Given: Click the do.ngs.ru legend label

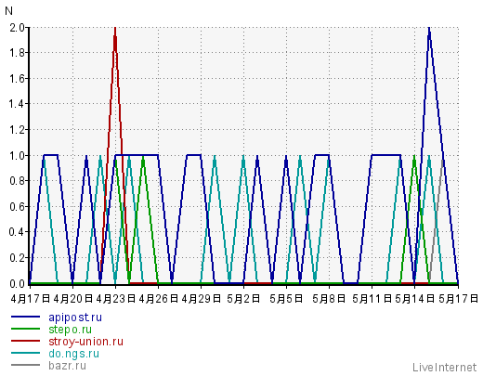Looking at the screenshot, I should point(73,354).
